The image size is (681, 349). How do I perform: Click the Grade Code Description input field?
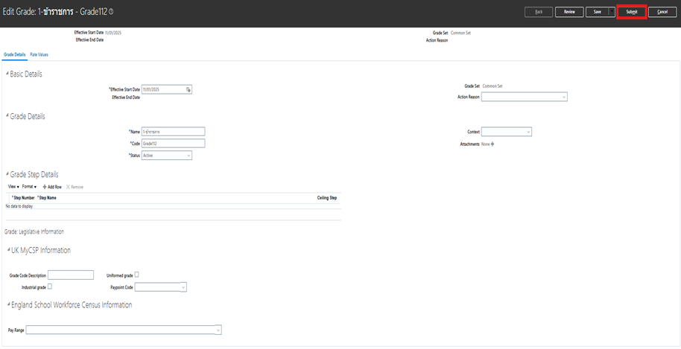(71, 275)
